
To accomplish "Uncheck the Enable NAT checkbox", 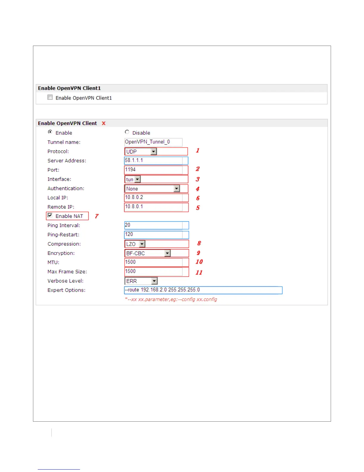I will tap(50, 215).
